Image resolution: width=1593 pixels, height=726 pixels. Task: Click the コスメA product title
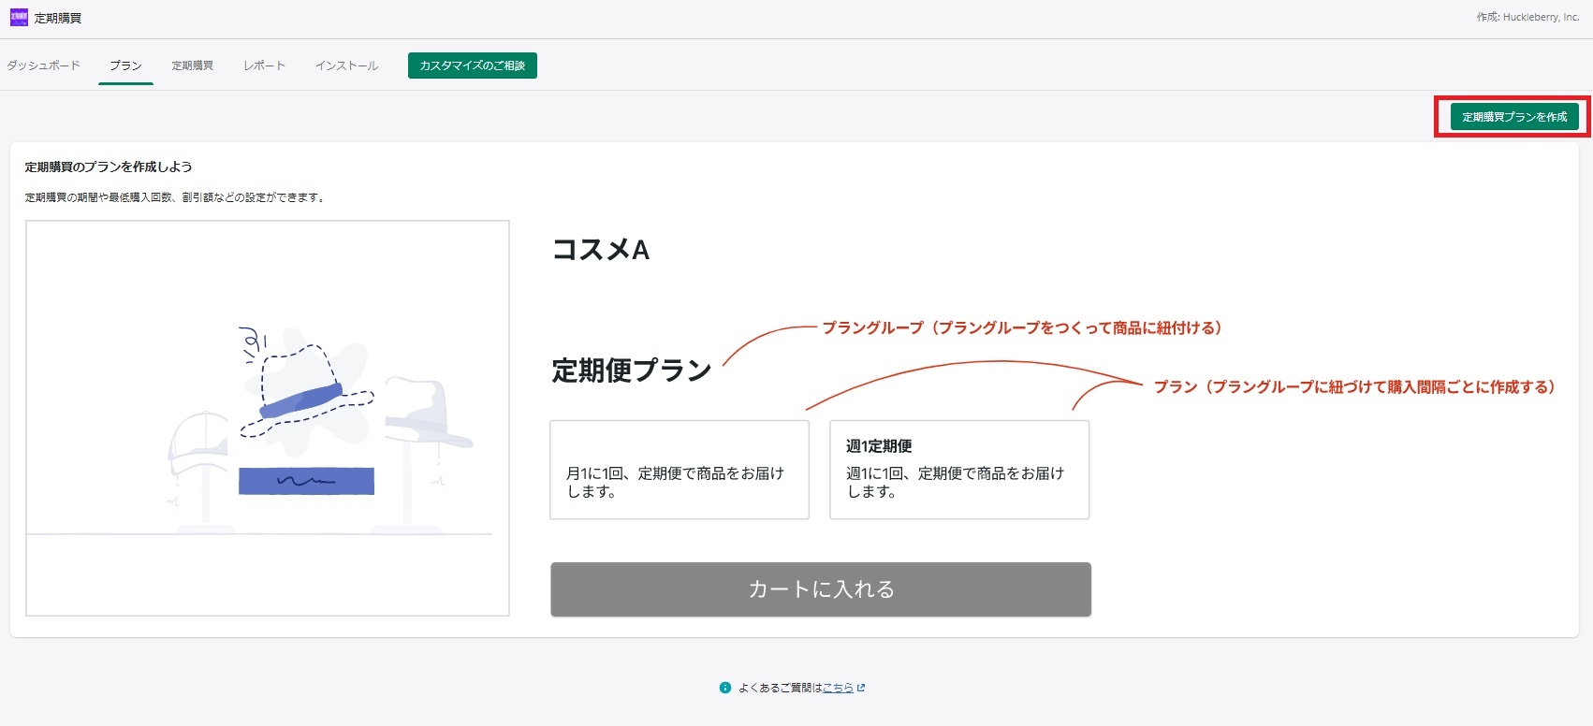pos(601,250)
